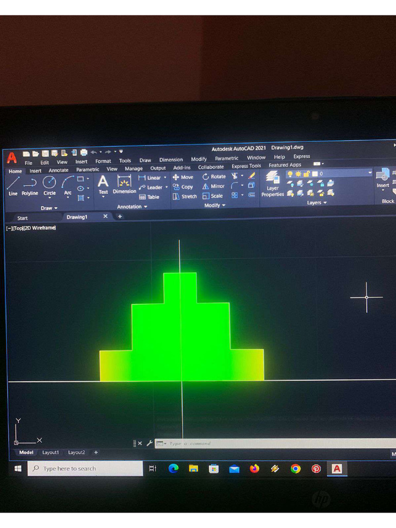This screenshot has height=528, width=396.
Task: Customize Quick Access Toolbar dropdown
Action: pos(121,152)
